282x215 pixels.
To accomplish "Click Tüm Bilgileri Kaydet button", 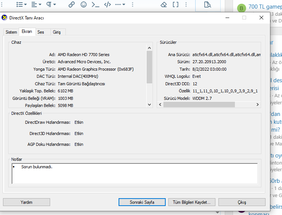I will 192,202.
